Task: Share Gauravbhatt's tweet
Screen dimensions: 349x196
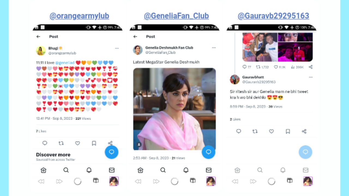Action: (x=304, y=131)
